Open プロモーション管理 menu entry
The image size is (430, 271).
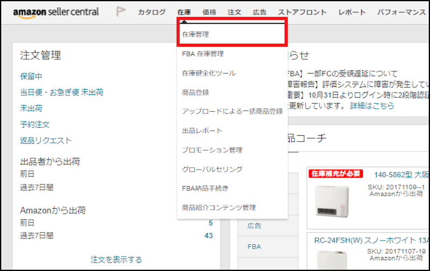(212, 150)
